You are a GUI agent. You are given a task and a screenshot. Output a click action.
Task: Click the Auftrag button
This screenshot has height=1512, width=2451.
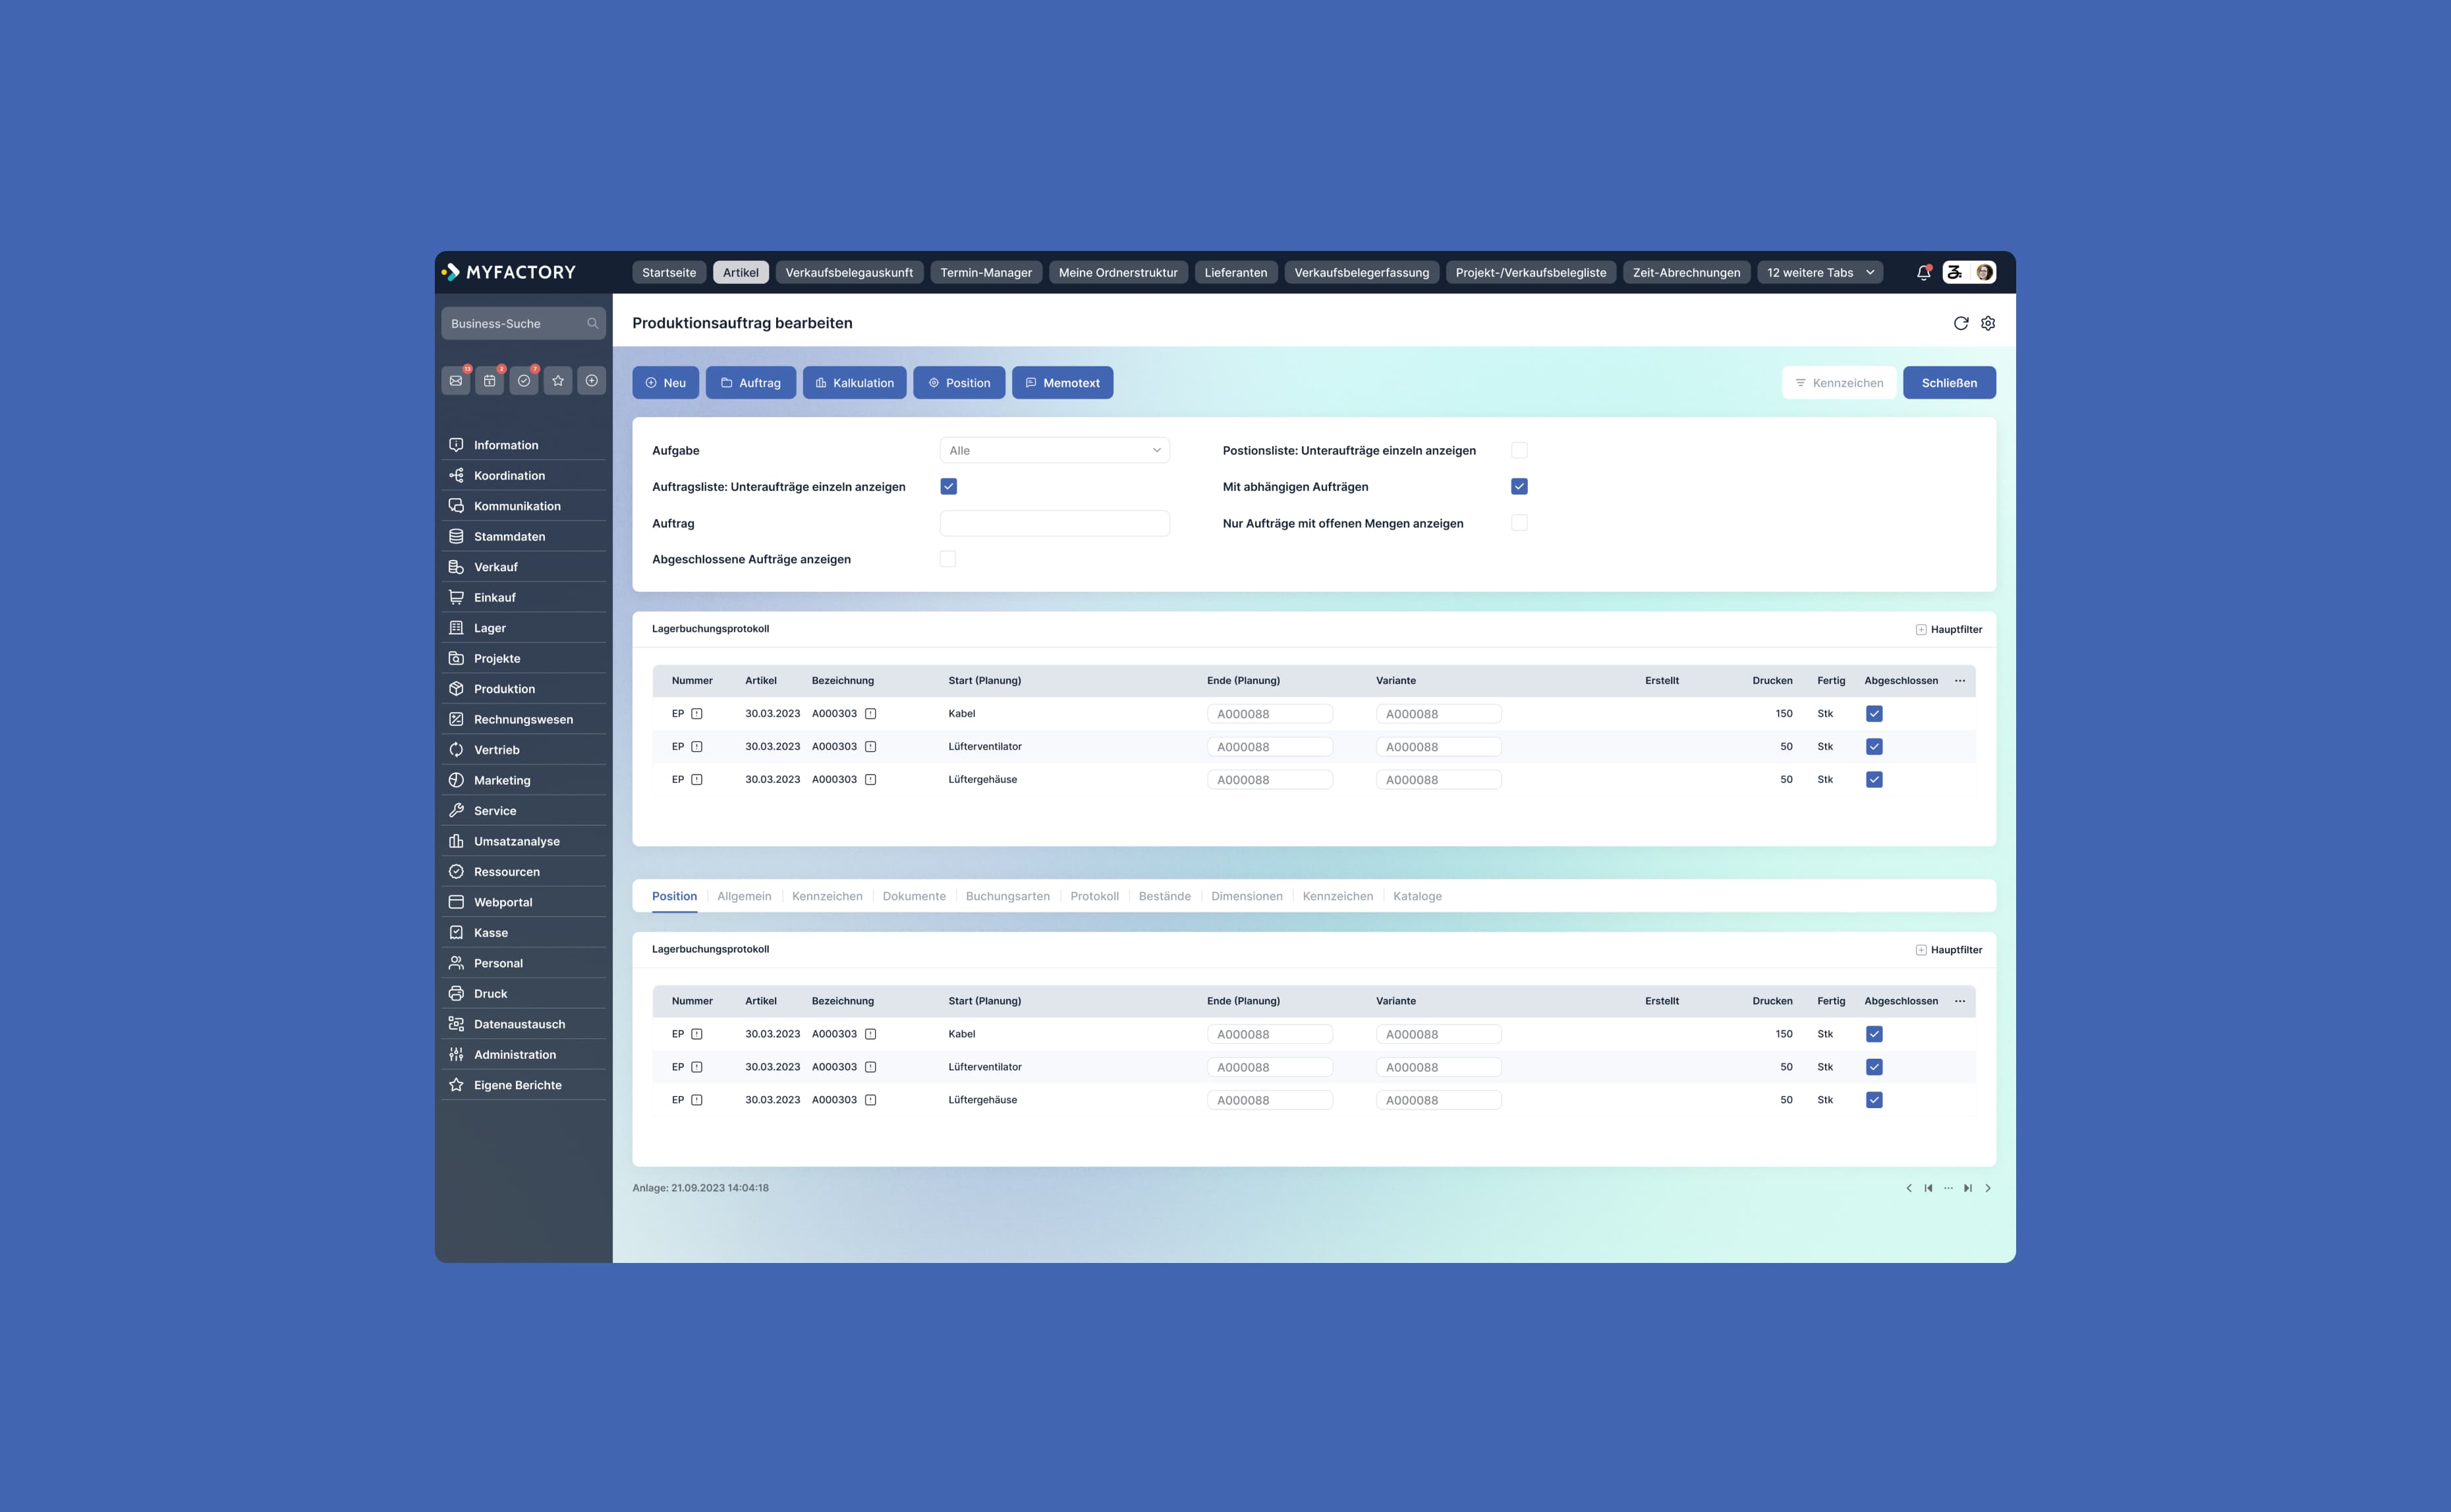750,383
